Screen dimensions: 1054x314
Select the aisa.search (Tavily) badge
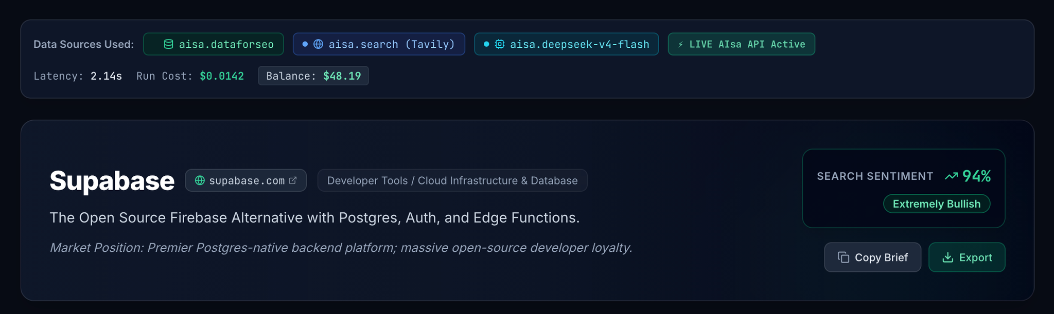(379, 44)
